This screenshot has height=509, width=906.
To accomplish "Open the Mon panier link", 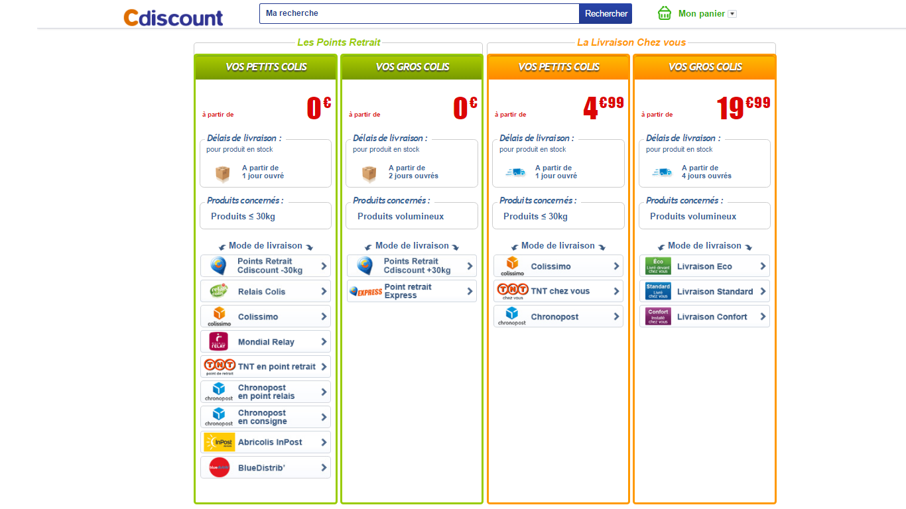I will pyautogui.click(x=701, y=13).
